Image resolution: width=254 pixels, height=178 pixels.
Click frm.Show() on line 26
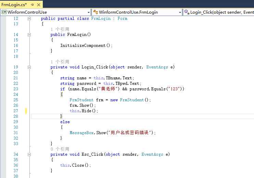coord(81,105)
